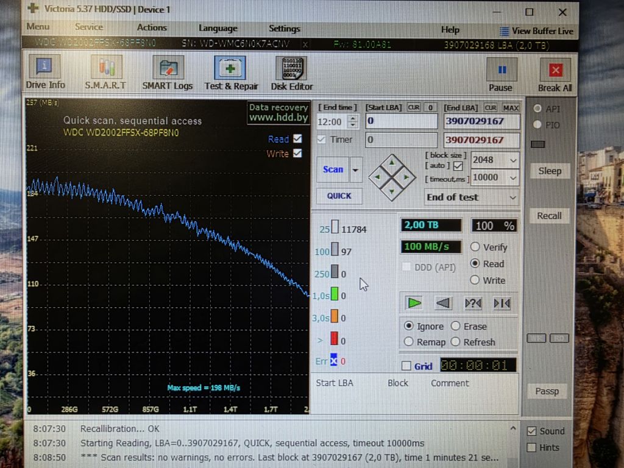This screenshot has width=624, height=468.
Task: Uncheck the auto block size checkbox
Action: click(x=458, y=166)
